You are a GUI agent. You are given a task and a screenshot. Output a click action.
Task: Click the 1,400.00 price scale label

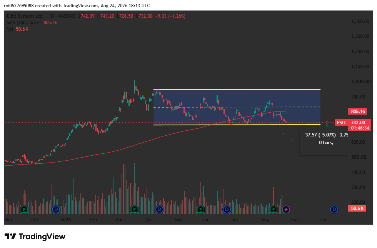pyautogui.click(x=360, y=21)
